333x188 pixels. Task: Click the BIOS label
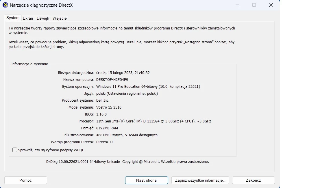click(90, 114)
